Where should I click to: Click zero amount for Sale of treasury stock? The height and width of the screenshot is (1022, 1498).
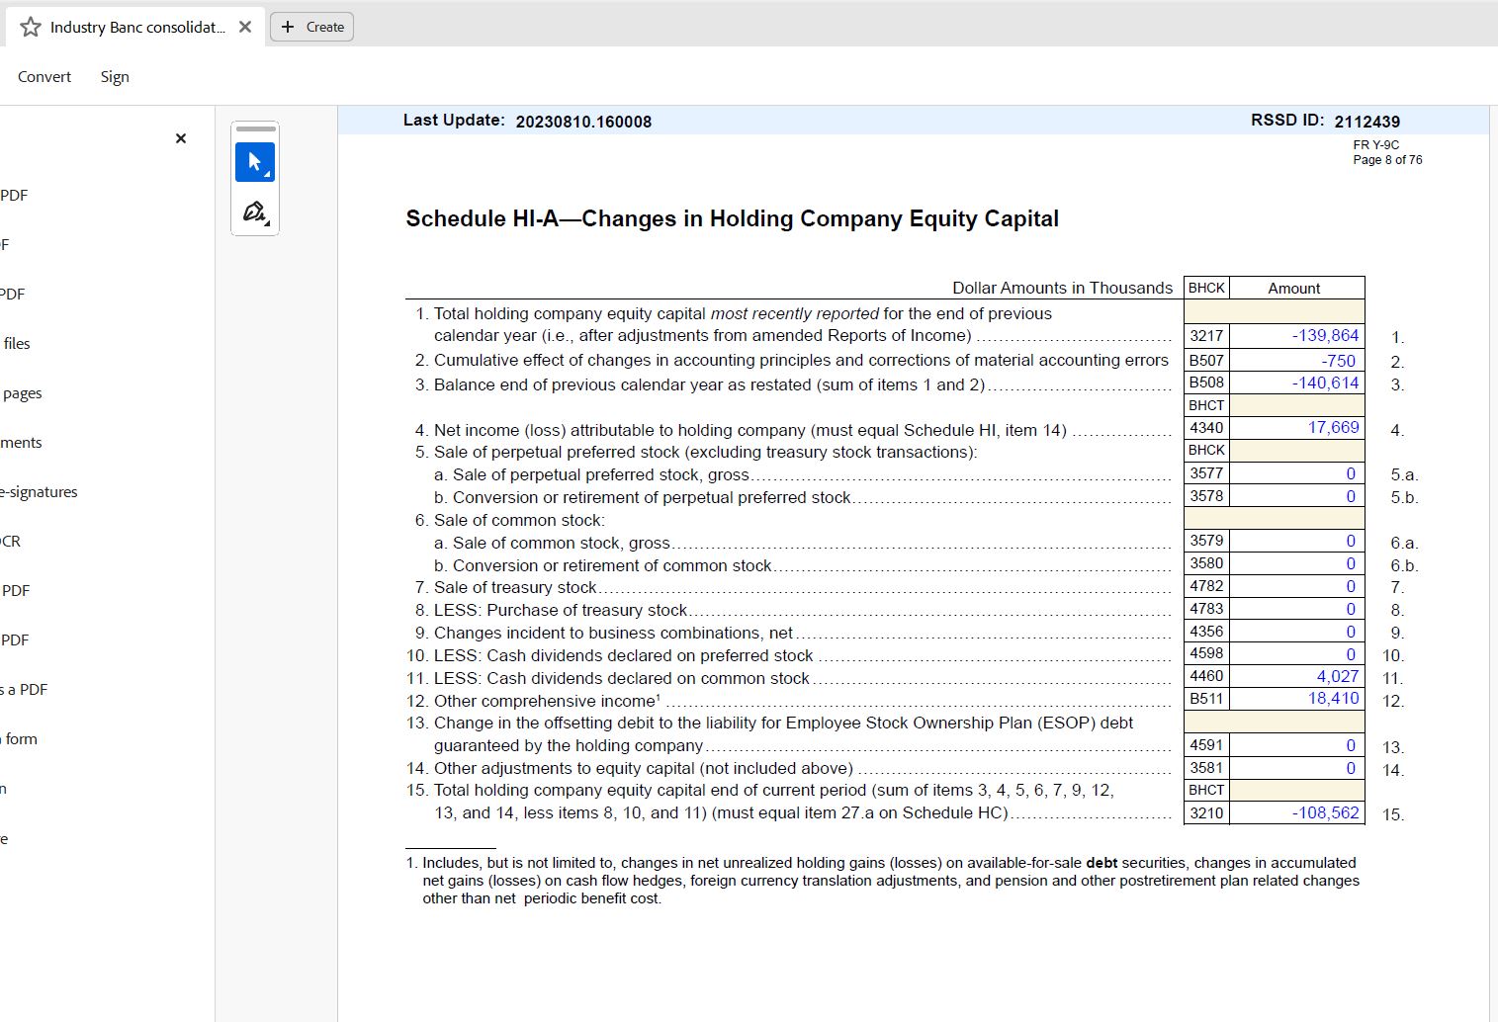tap(1297, 586)
